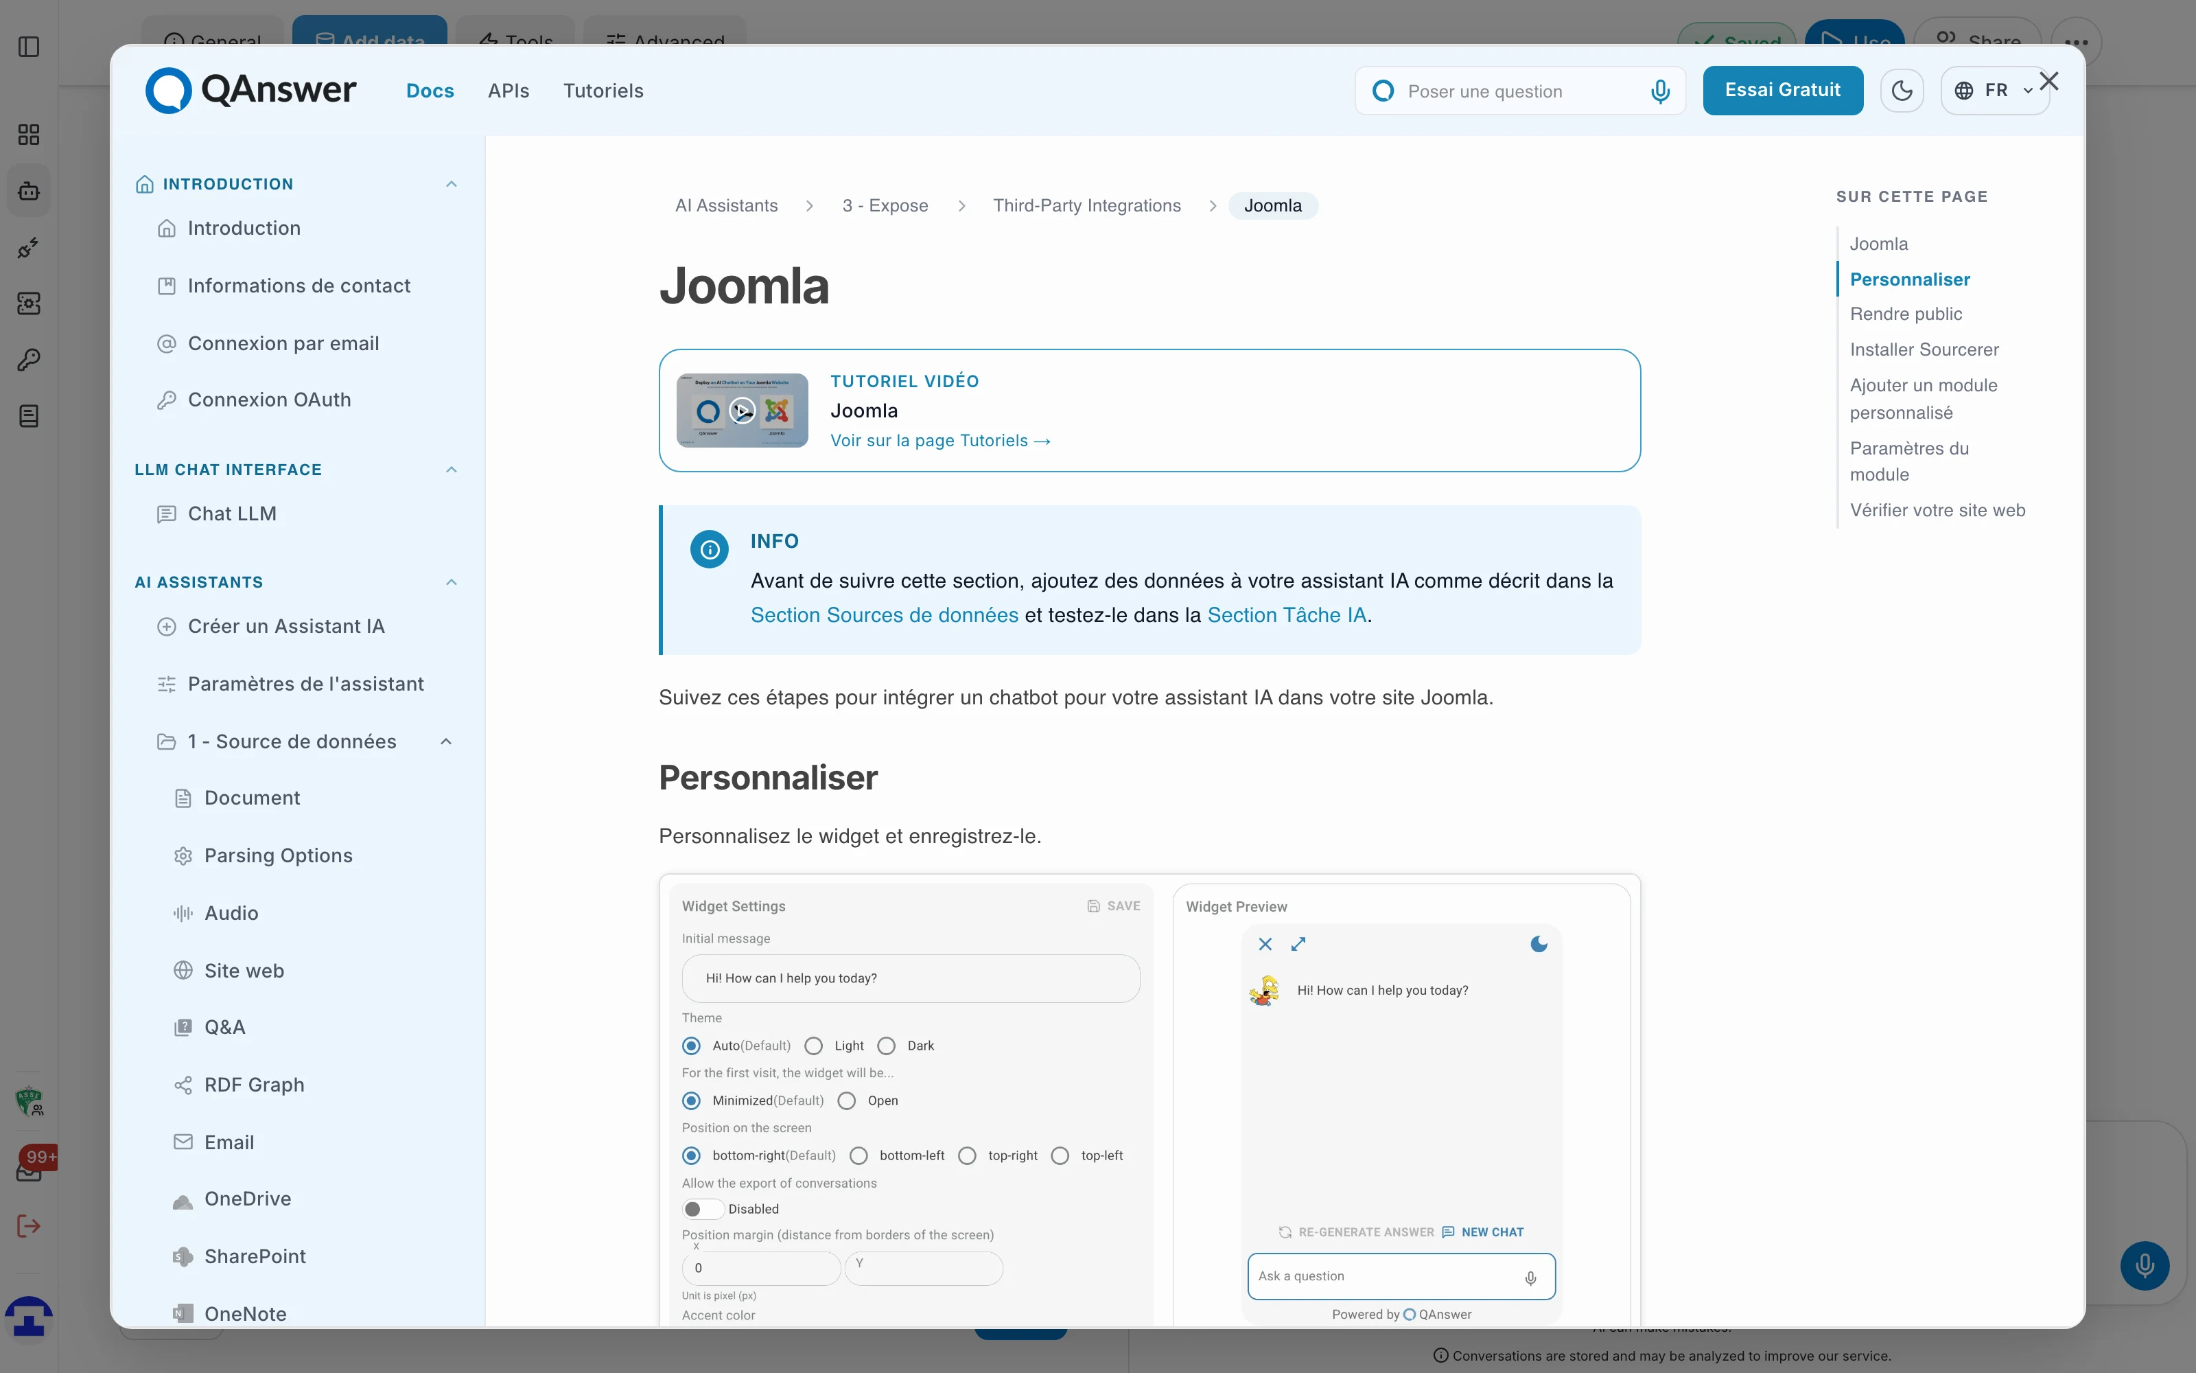Viewport: 2196px width, 1373px height.
Task: Click the gear icon for Parsing Options
Action: 183,856
